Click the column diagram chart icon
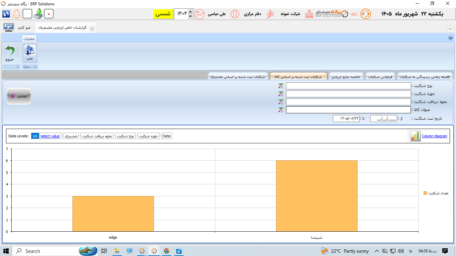 click(415, 136)
